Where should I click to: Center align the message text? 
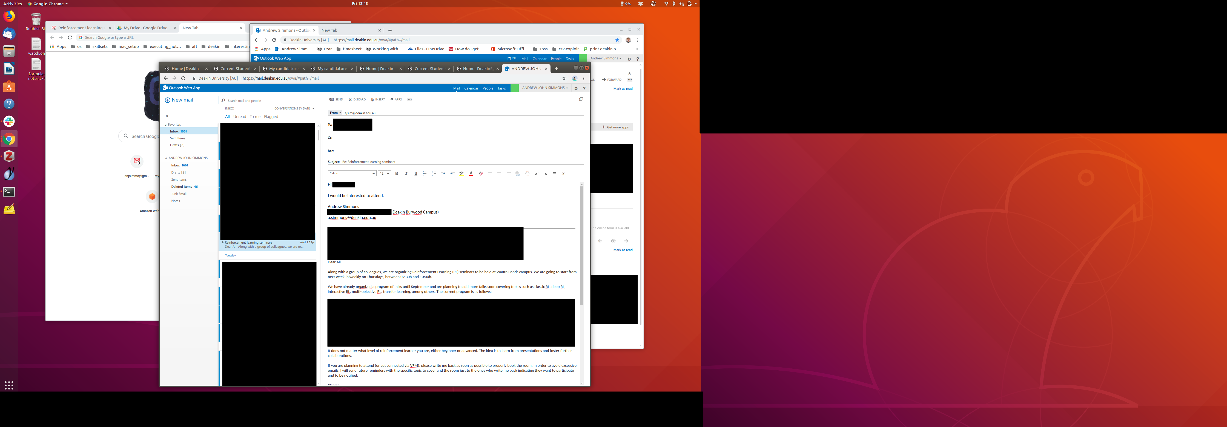pyautogui.click(x=499, y=174)
